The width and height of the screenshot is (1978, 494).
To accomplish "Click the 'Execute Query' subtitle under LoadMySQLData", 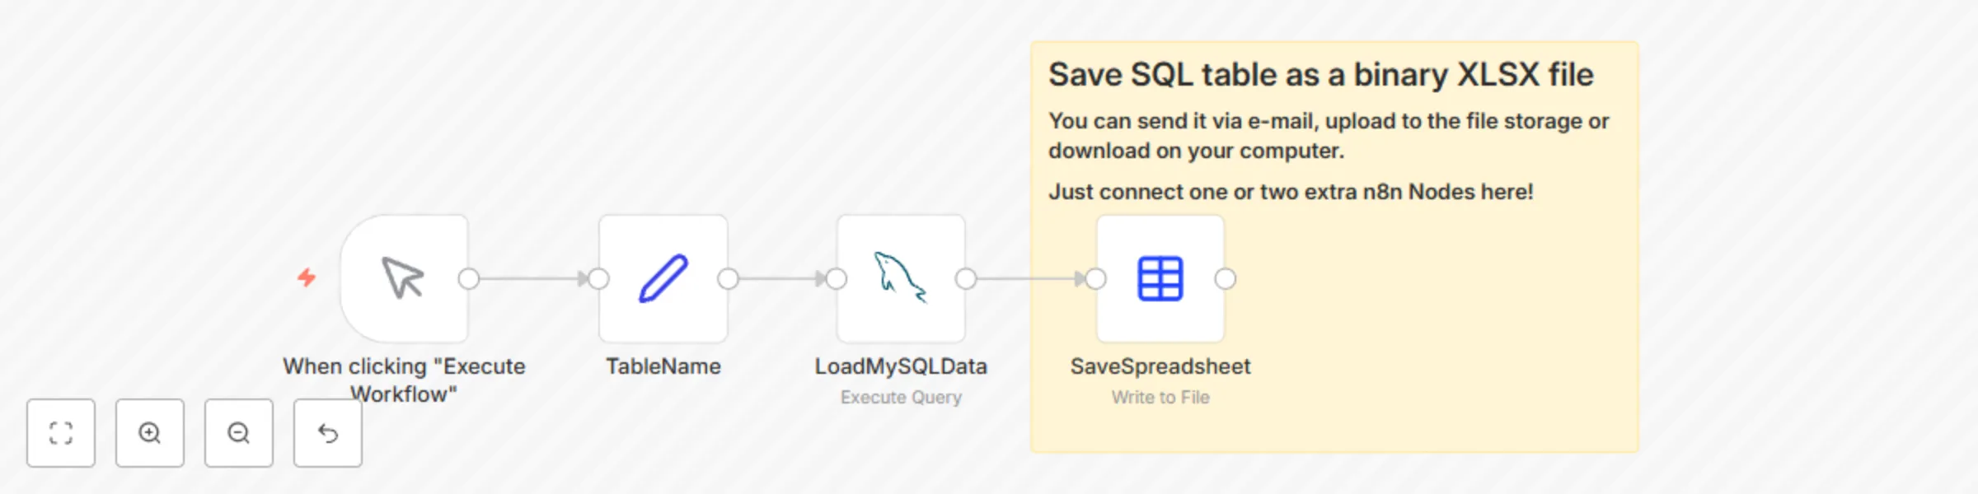I will click(900, 397).
